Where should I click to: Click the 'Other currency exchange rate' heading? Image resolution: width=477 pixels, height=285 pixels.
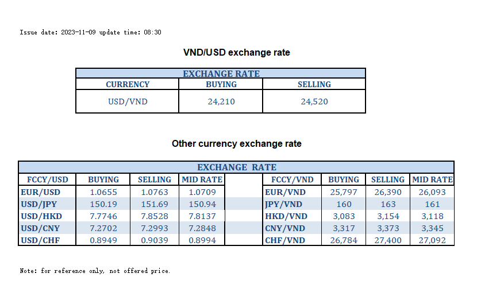point(236,143)
